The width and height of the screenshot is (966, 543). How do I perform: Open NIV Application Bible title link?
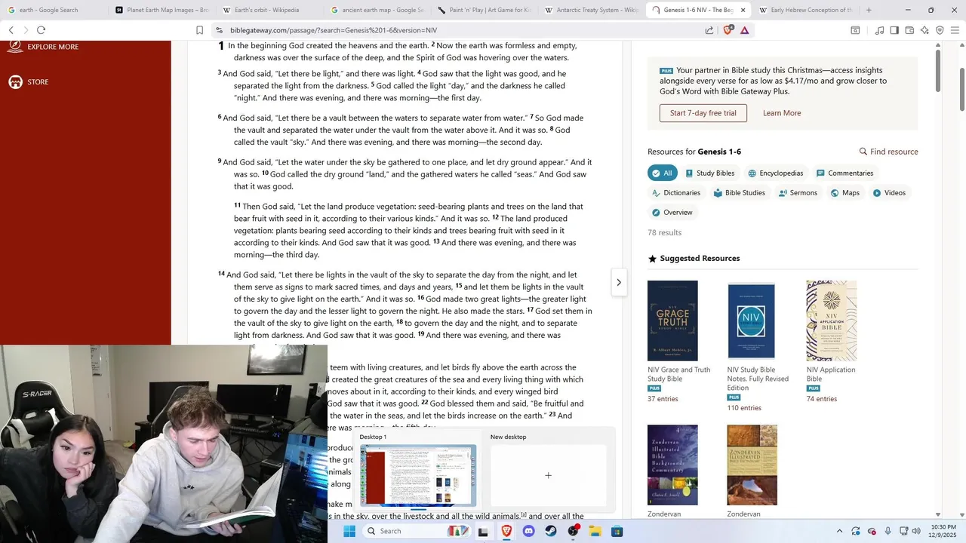(831, 374)
